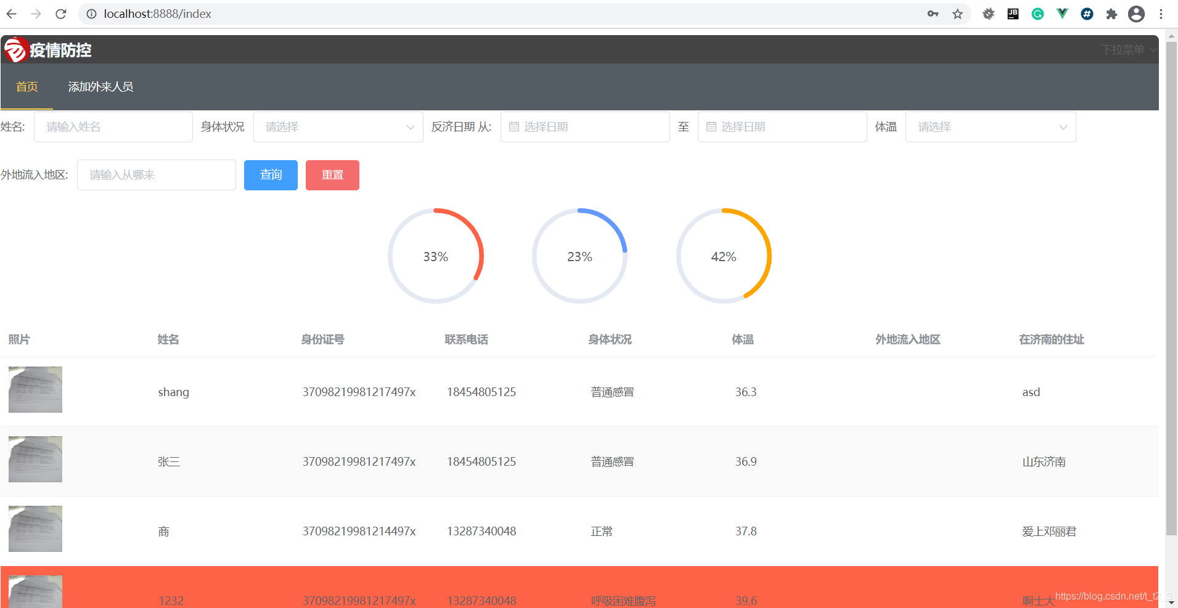Click the browser forward arrow

36,14
